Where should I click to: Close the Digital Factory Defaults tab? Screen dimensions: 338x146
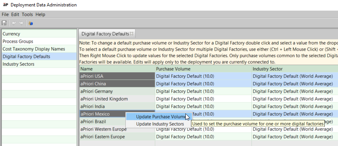(131, 34)
